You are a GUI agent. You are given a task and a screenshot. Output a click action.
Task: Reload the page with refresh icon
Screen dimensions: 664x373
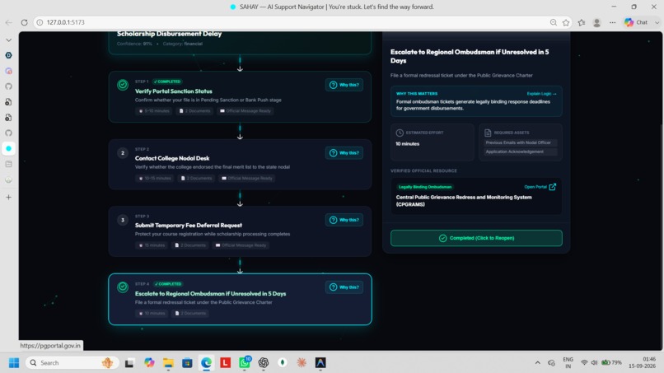click(24, 22)
